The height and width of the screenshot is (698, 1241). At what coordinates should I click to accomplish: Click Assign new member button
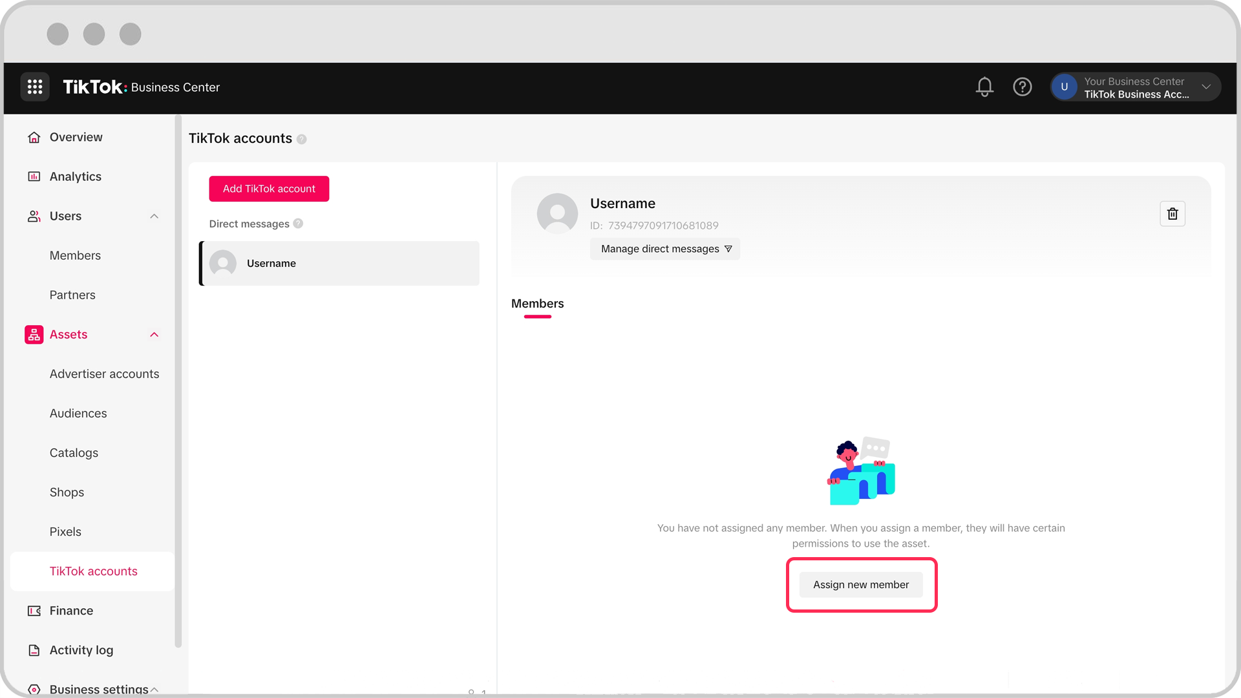click(861, 585)
